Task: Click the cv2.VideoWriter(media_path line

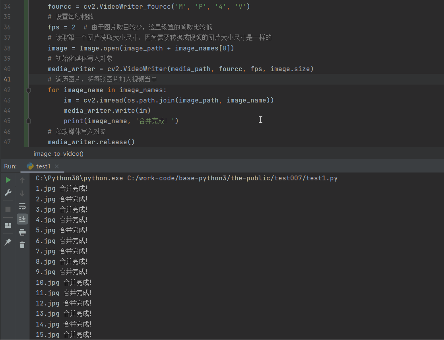Action: pyautogui.click(x=180, y=69)
